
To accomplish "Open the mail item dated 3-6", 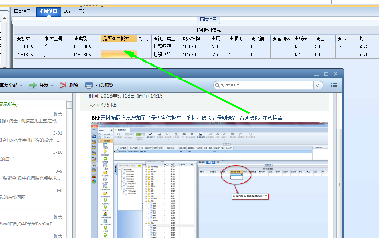I will tap(33, 194).
